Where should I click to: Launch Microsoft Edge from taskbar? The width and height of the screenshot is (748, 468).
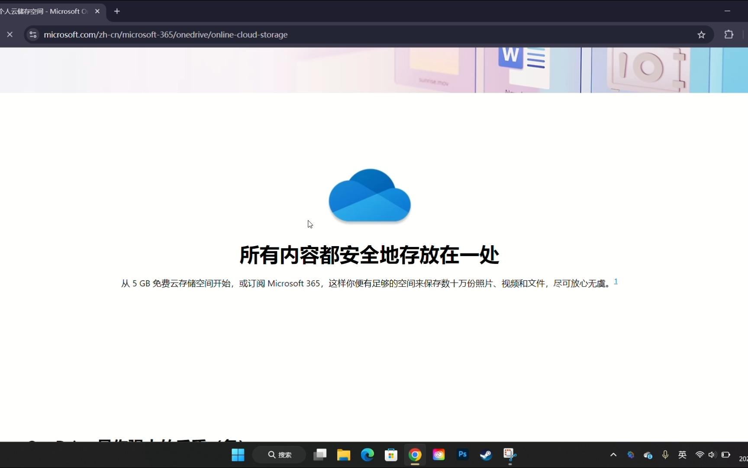(368, 455)
